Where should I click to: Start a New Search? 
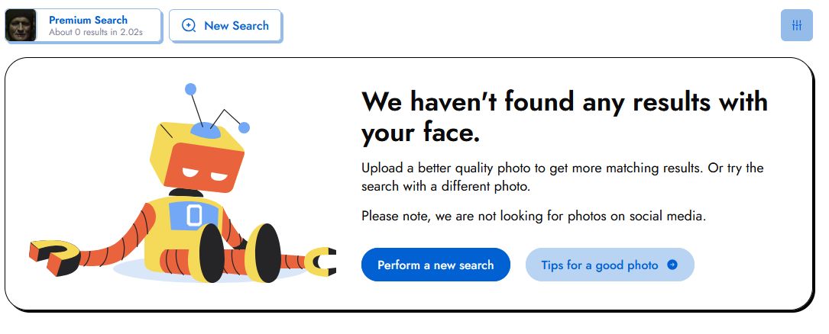pyautogui.click(x=225, y=26)
